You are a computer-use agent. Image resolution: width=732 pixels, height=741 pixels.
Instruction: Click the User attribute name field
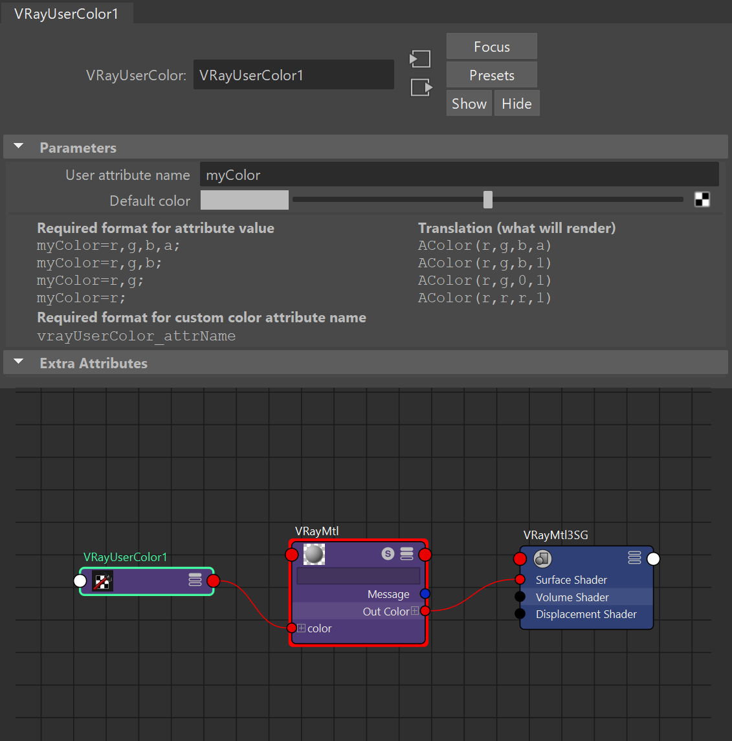point(460,174)
